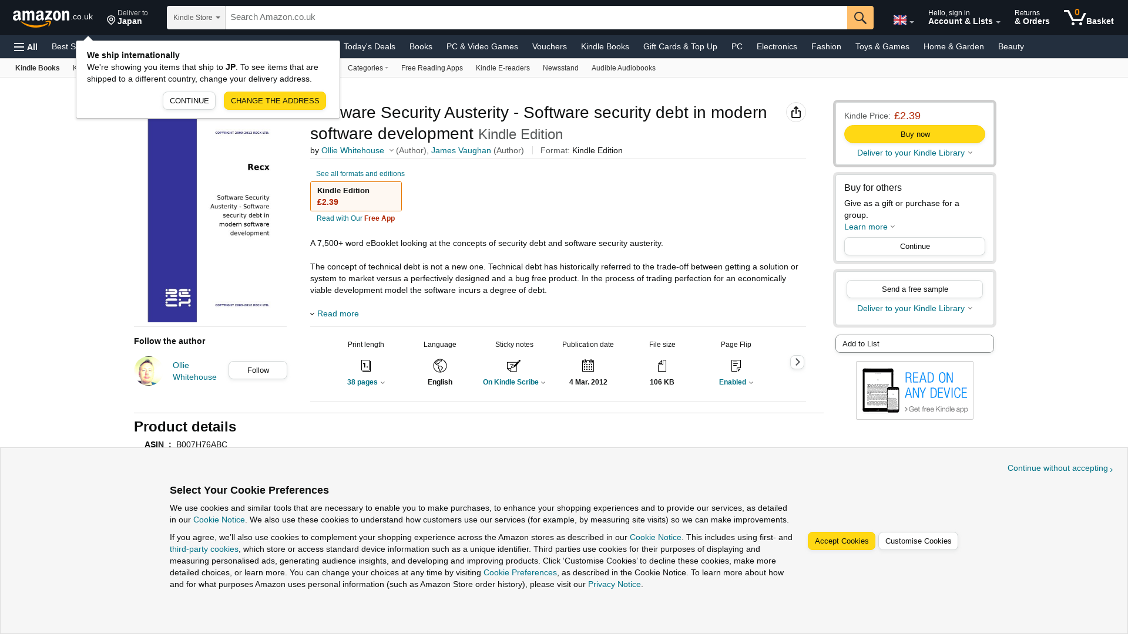
Task: Select the Categories navigation tab
Action: (x=368, y=68)
